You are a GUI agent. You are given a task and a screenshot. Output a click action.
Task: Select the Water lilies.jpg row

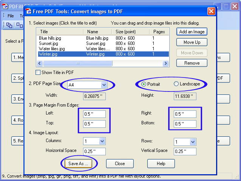(x=103, y=49)
